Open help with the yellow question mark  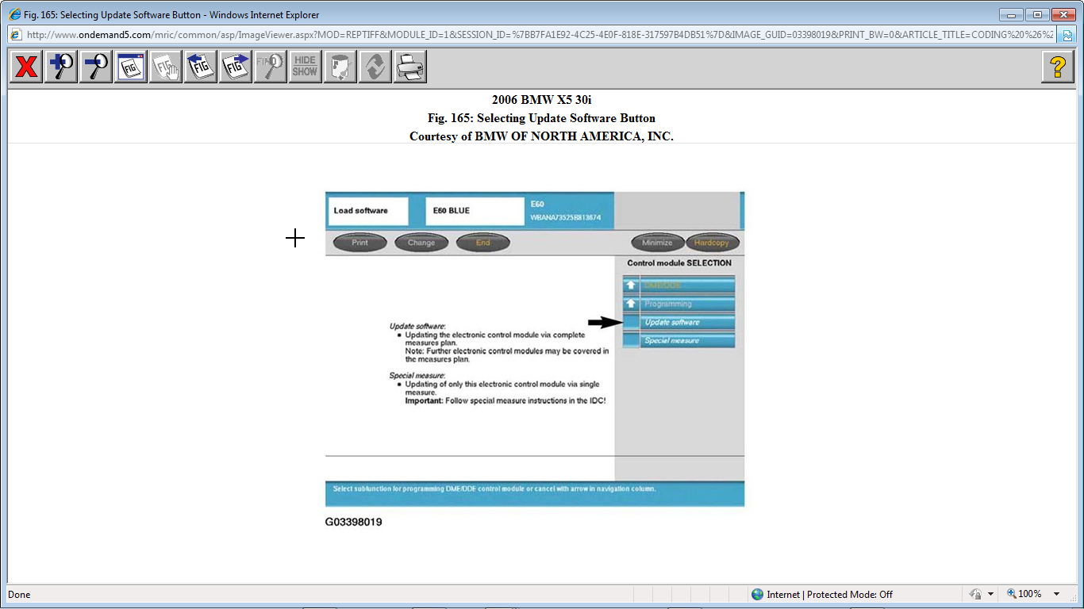(x=1057, y=67)
